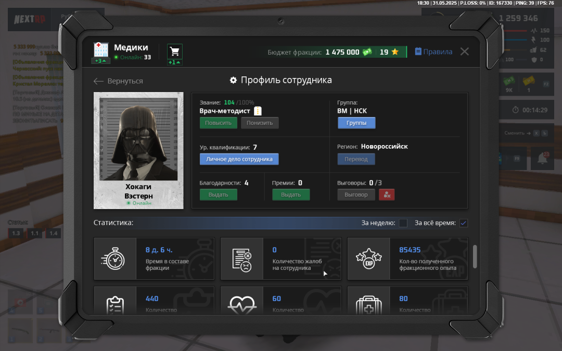Click the +1 indicator under the cart

[174, 62]
